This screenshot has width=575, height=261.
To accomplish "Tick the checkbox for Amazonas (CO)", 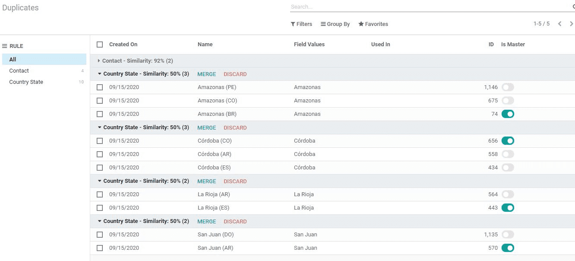I will tap(100, 101).
